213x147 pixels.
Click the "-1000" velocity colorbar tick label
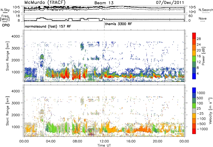[x=202, y=129]
